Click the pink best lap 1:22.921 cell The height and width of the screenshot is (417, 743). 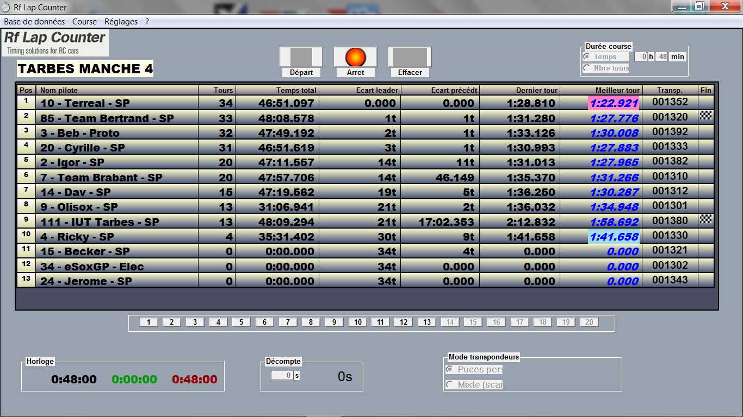point(614,103)
